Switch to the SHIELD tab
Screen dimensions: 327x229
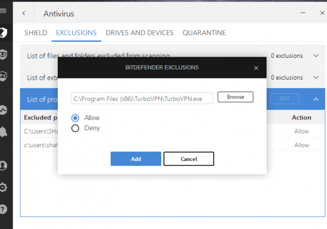35,33
